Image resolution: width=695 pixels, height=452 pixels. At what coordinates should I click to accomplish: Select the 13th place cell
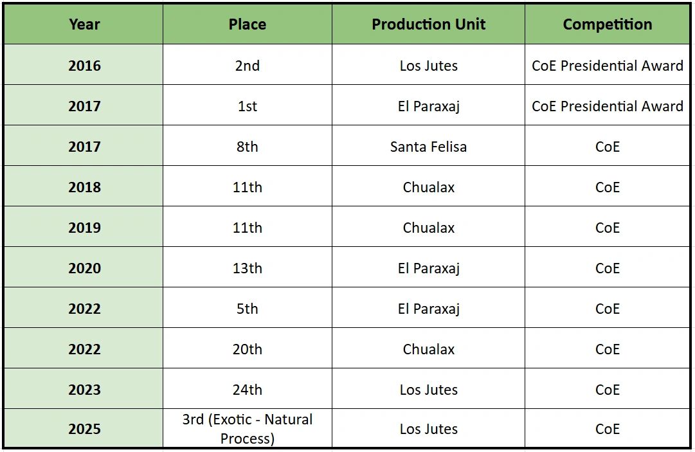[247, 268]
